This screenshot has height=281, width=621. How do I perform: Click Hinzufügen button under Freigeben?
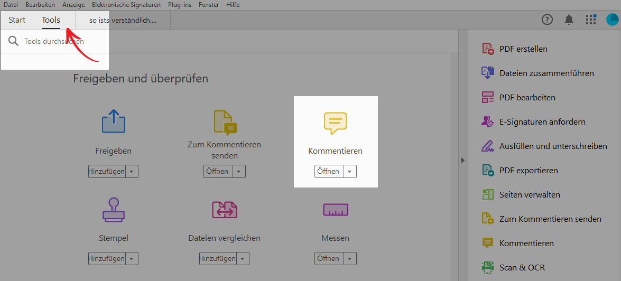point(107,171)
